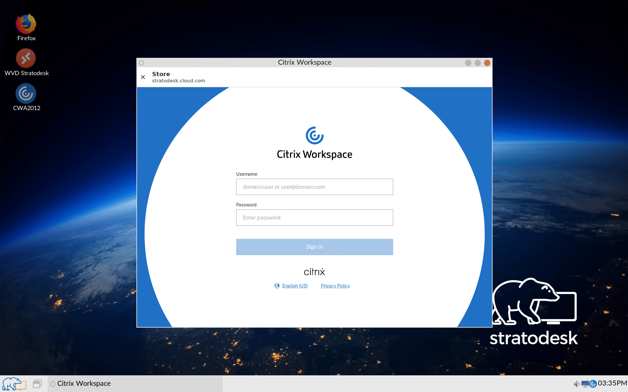
Task: Click the network monitor tray icon
Action: tap(585, 384)
